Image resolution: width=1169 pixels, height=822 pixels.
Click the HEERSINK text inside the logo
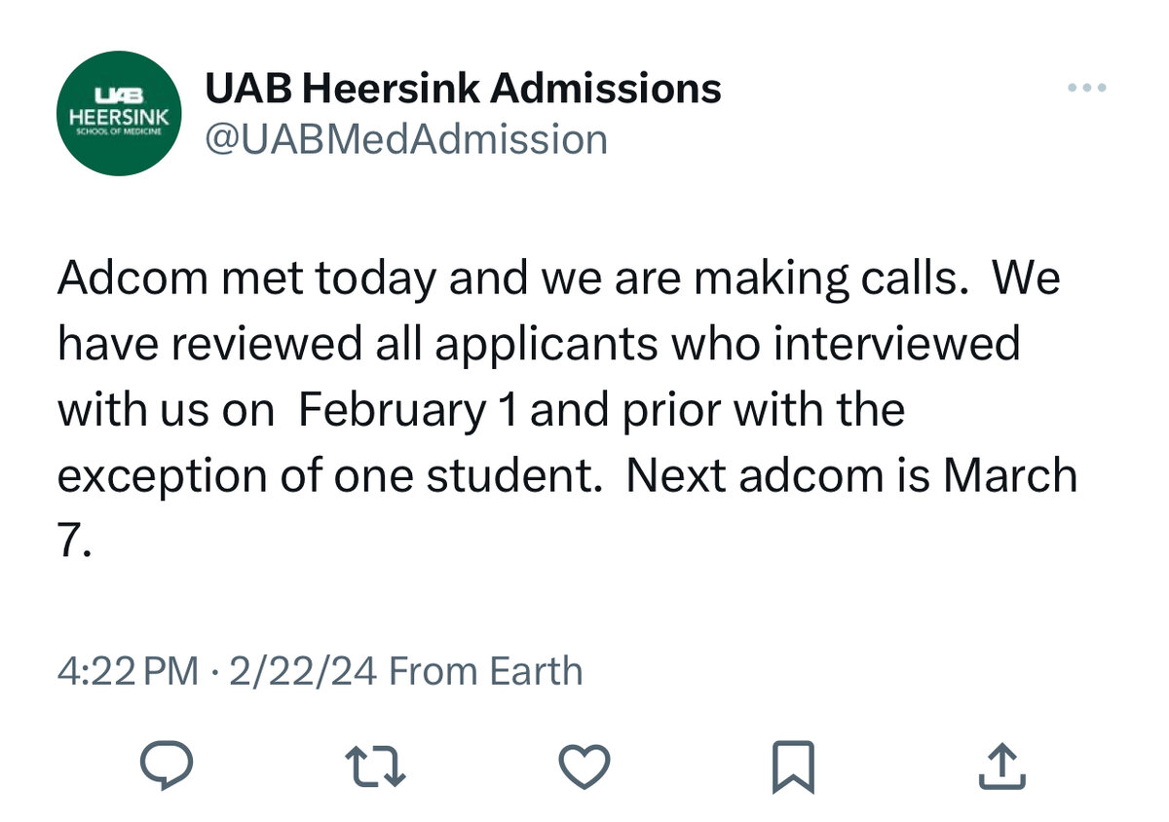click(x=120, y=117)
